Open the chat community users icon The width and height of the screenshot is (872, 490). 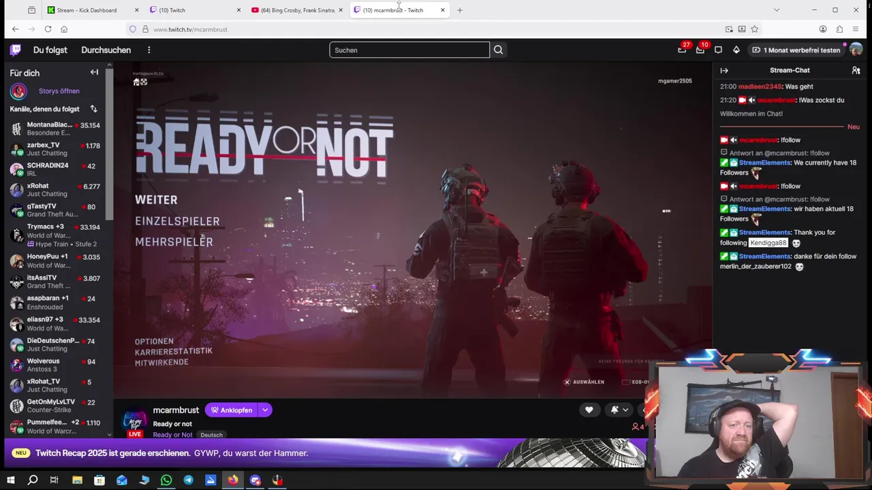click(856, 70)
